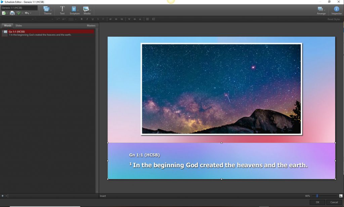Click the Cancel button

click(x=334, y=202)
